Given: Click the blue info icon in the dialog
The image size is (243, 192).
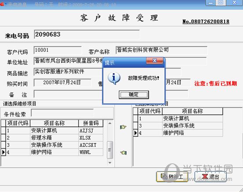Looking at the screenshot, I should [x=114, y=78].
